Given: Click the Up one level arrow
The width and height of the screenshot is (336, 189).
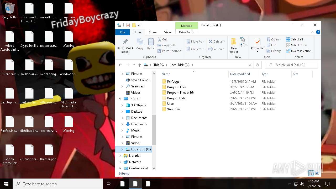Looking at the screenshot, I should 140,65.
